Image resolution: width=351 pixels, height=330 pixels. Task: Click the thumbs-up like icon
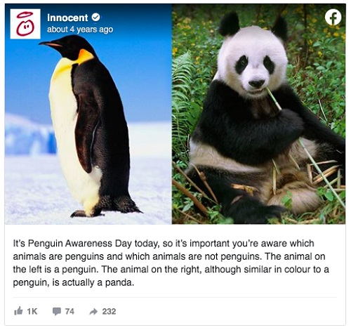pos(18,311)
